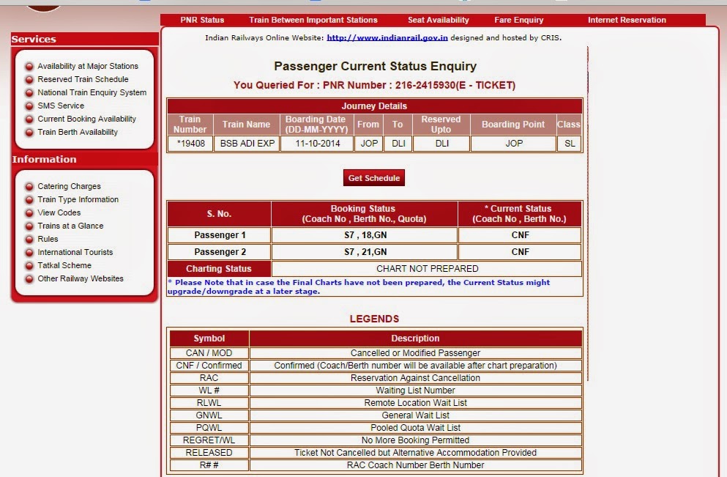Screen dimensions: 727x477
Task: Open the Rules link
Action: (x=48, y=239)
